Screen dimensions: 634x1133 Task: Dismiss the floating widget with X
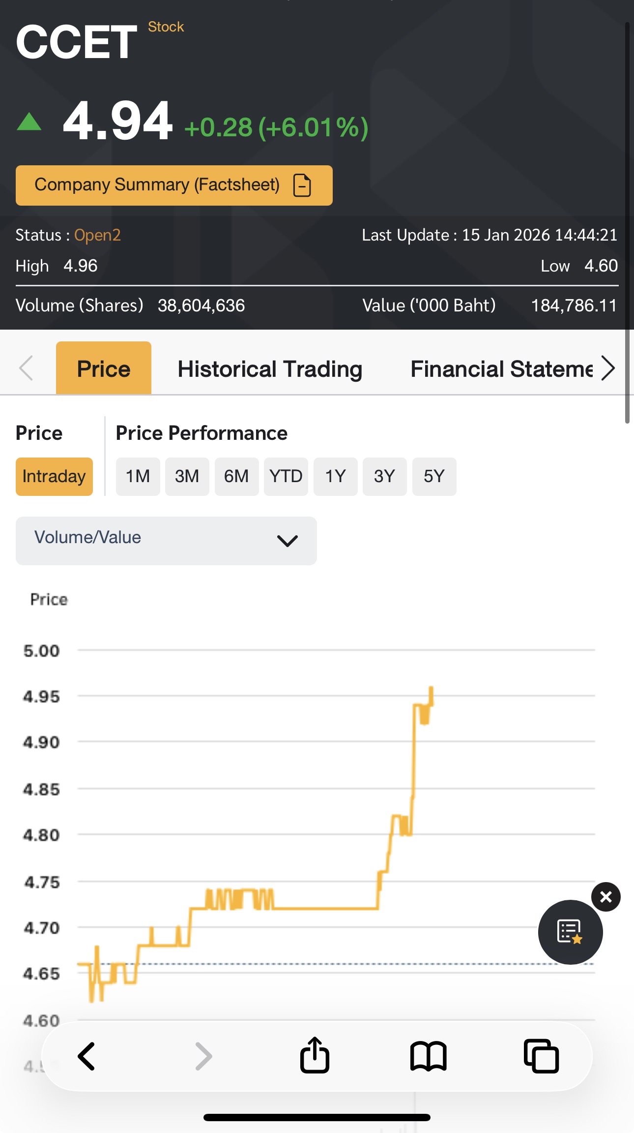[x=606, y=896]
